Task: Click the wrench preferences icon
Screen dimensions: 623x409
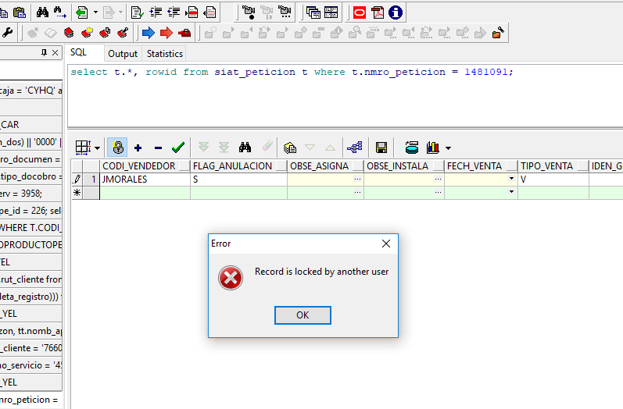Action: pyautogui.click(x=8, y=33)
